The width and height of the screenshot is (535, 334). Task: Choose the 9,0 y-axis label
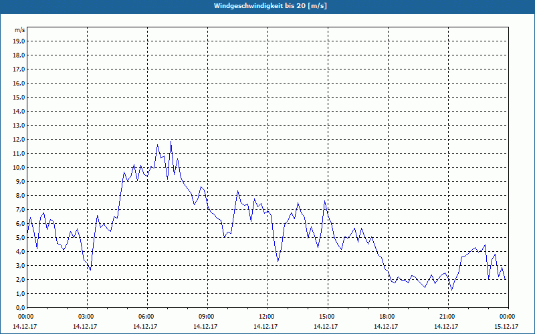coord(20,181)
